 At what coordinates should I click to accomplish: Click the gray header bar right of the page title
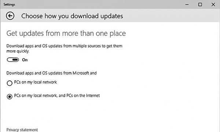[170, 16]
